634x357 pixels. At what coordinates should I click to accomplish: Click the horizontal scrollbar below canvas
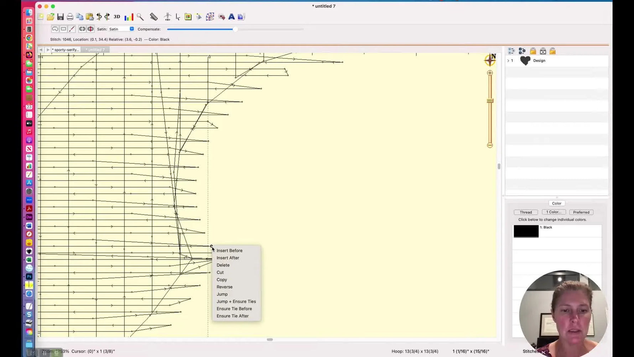[x=270, y=340]
